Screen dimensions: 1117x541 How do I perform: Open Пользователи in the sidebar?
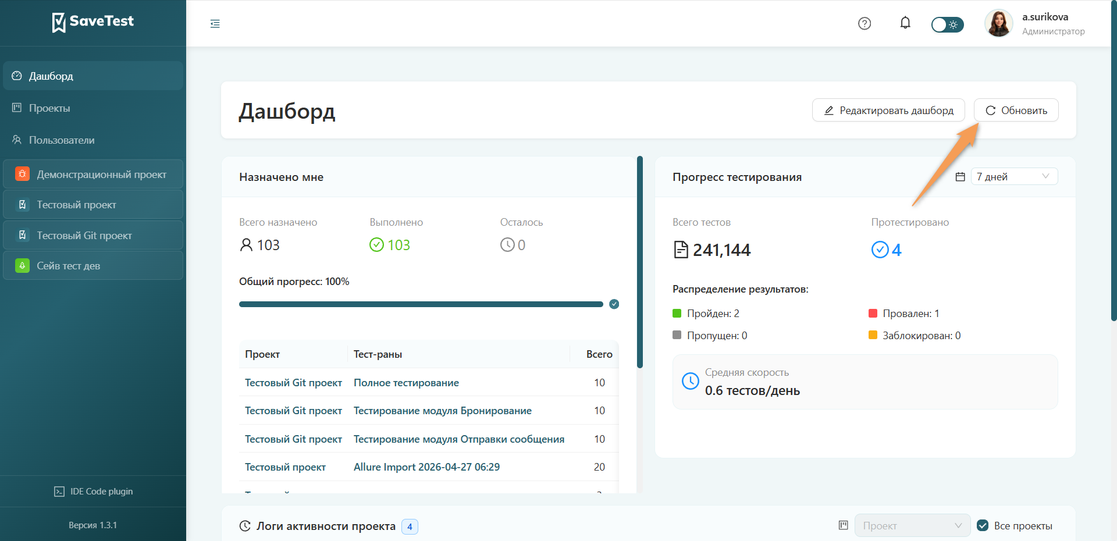click(93, 140)
